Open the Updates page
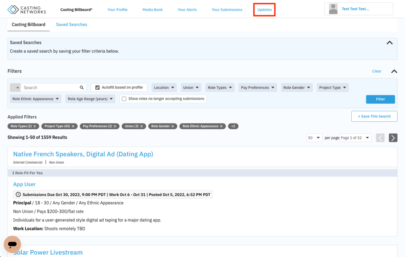This screenshot has height=257, width=405. click(265, 9)
